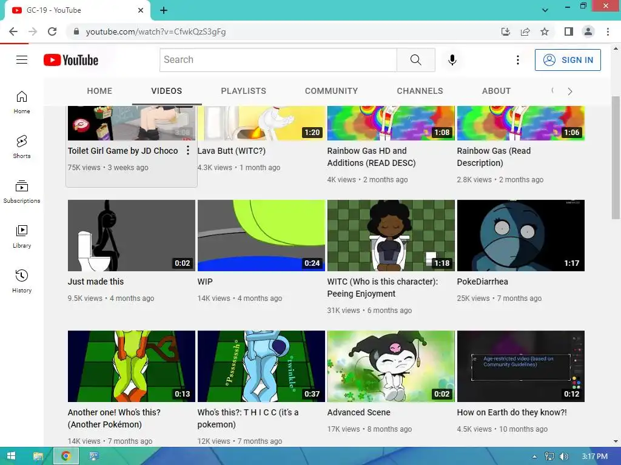The image size is (621, 465).
Task: Click the taskbar clock showing 3:17 PM
Action: tap(594, 457)
